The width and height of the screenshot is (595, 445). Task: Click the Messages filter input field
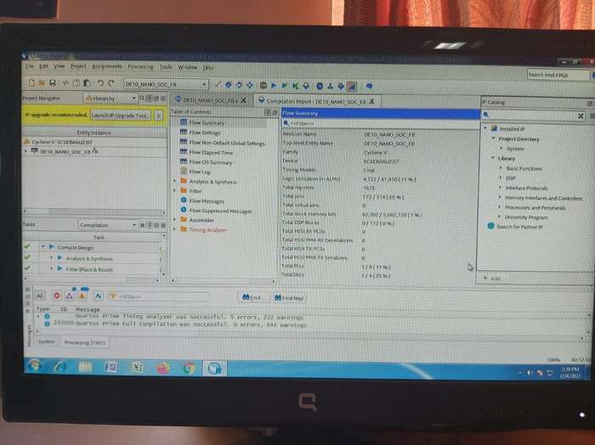pyautogui.click(x=159, y=296)
